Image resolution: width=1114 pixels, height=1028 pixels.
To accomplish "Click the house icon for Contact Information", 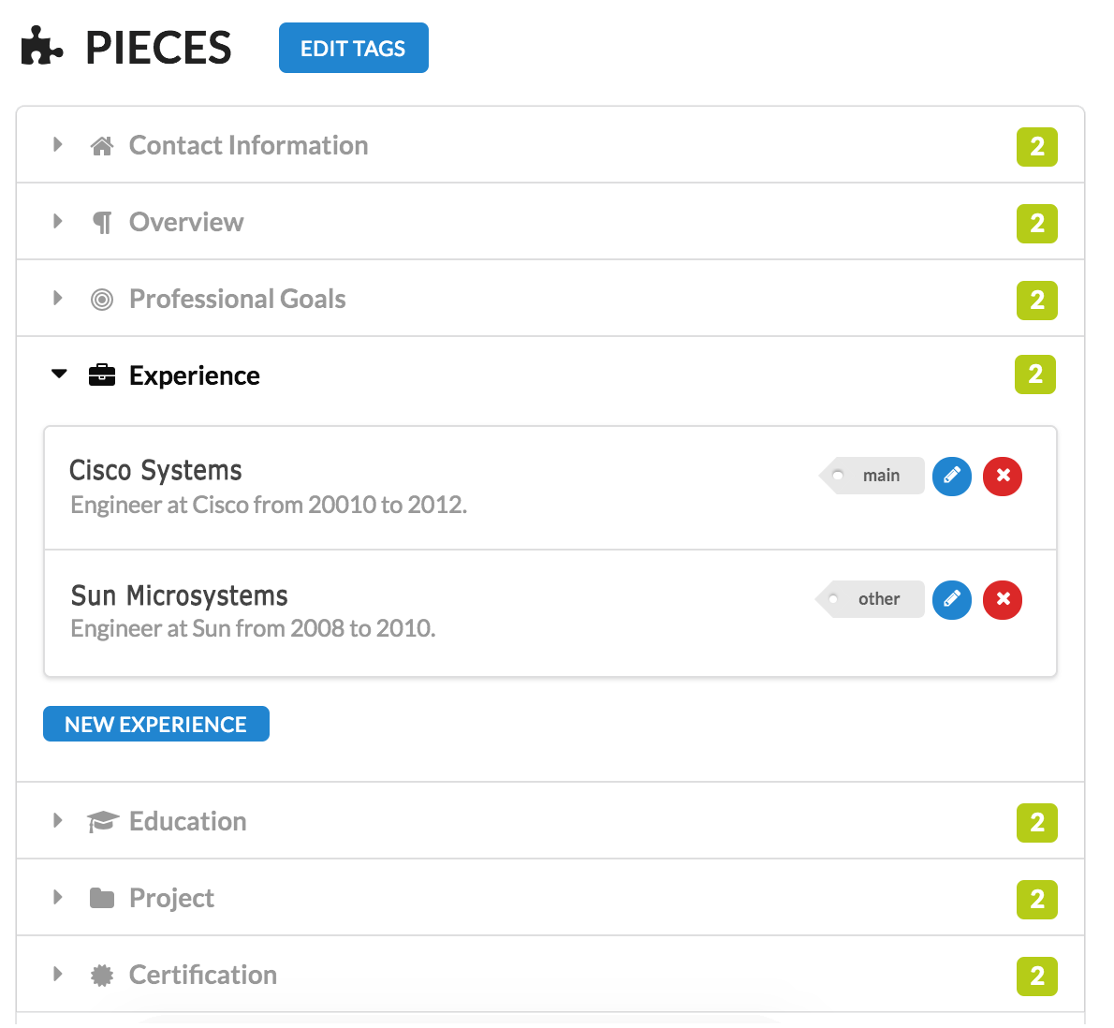I will pos(102,146).
